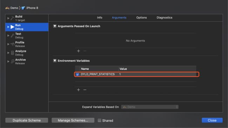Screen dimensions: 228x128
Task: Remove selected environment variable with minus
Action: coord(85,90)
